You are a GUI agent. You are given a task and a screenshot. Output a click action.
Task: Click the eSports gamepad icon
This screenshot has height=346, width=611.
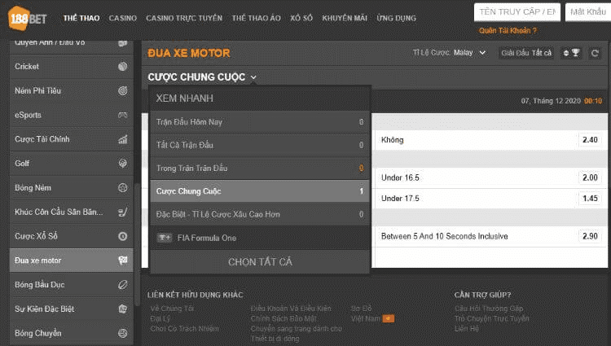click(122, 116)
